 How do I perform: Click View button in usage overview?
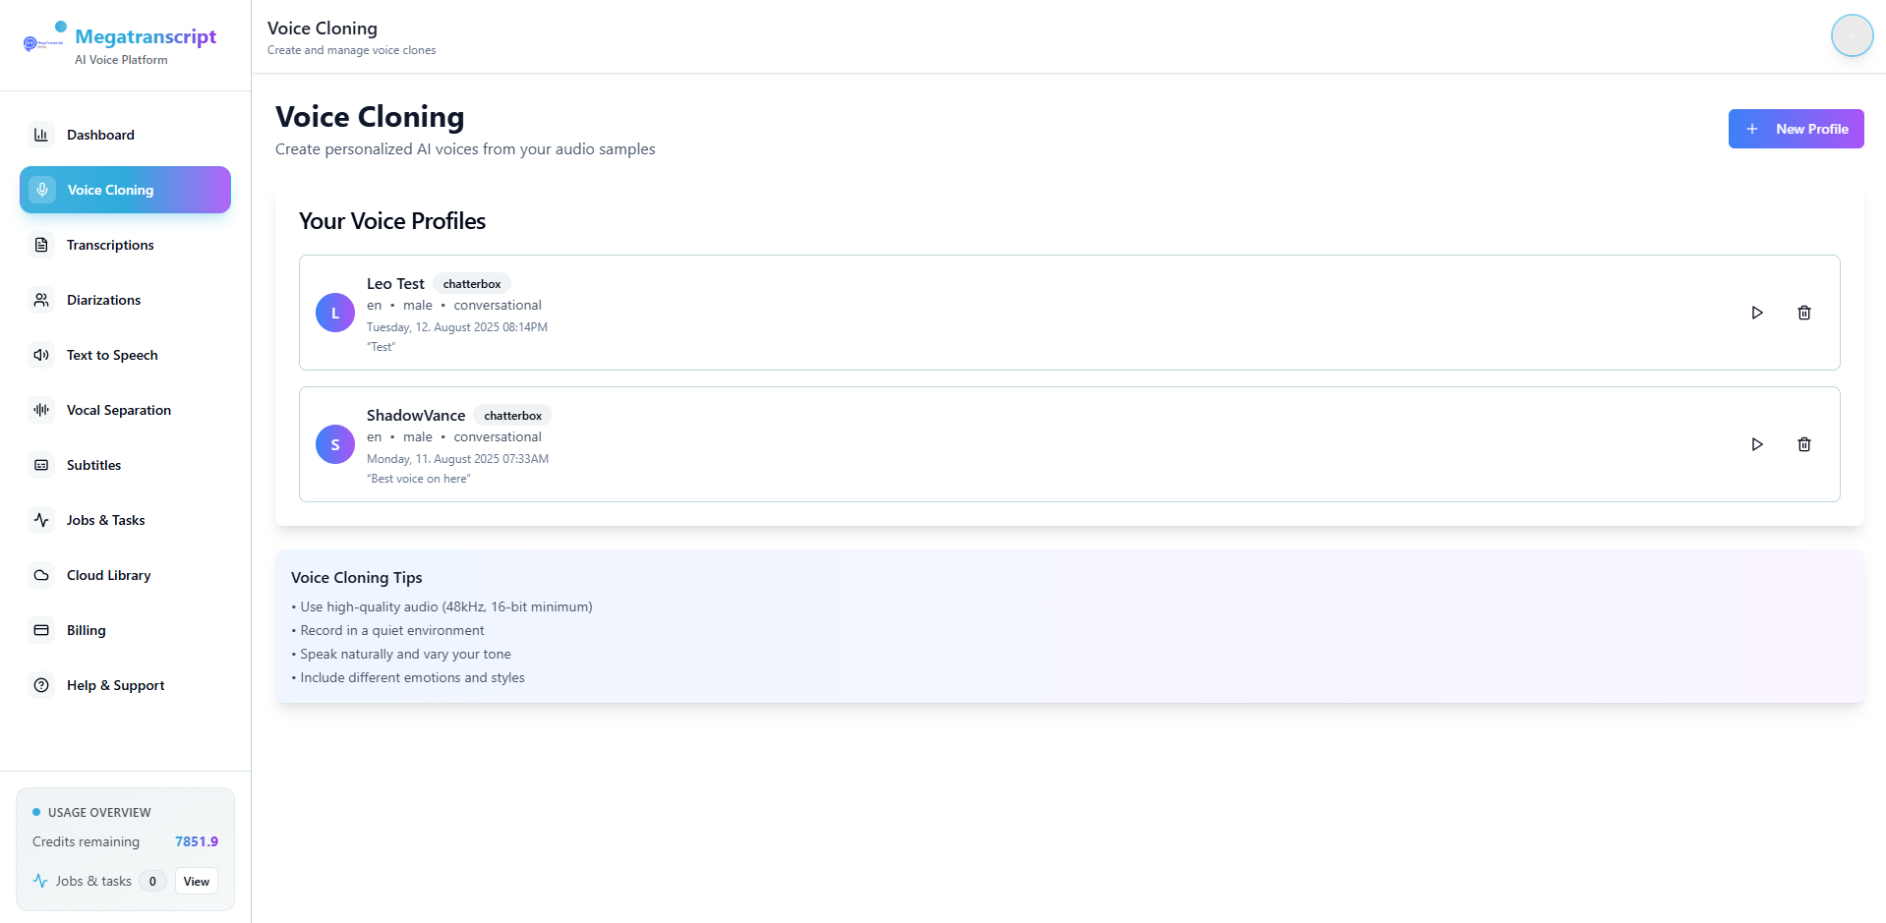(x=197, y=881)
